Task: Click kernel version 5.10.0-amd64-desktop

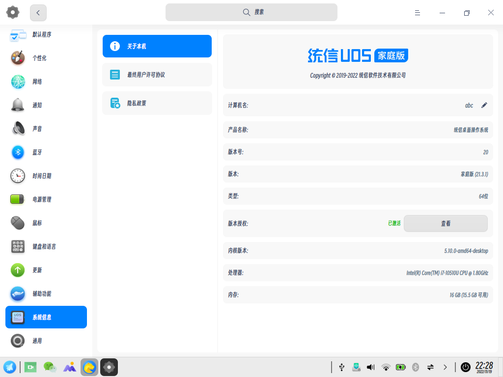Action: [466, 251]
